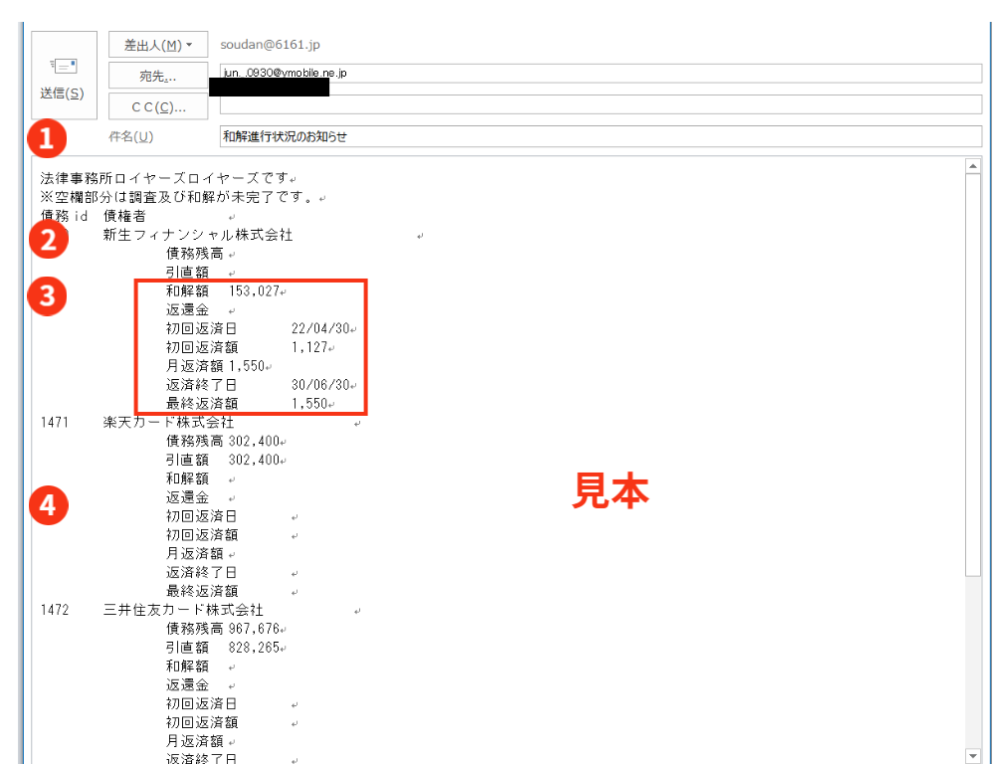Click the subject field 和解進行状況のお知らせ
The image size is (995, 764).
click(x=600, y=136)
